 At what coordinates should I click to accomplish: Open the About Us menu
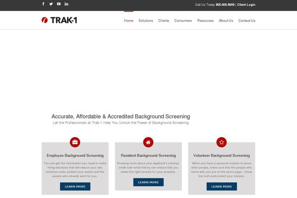pos(226,20)
